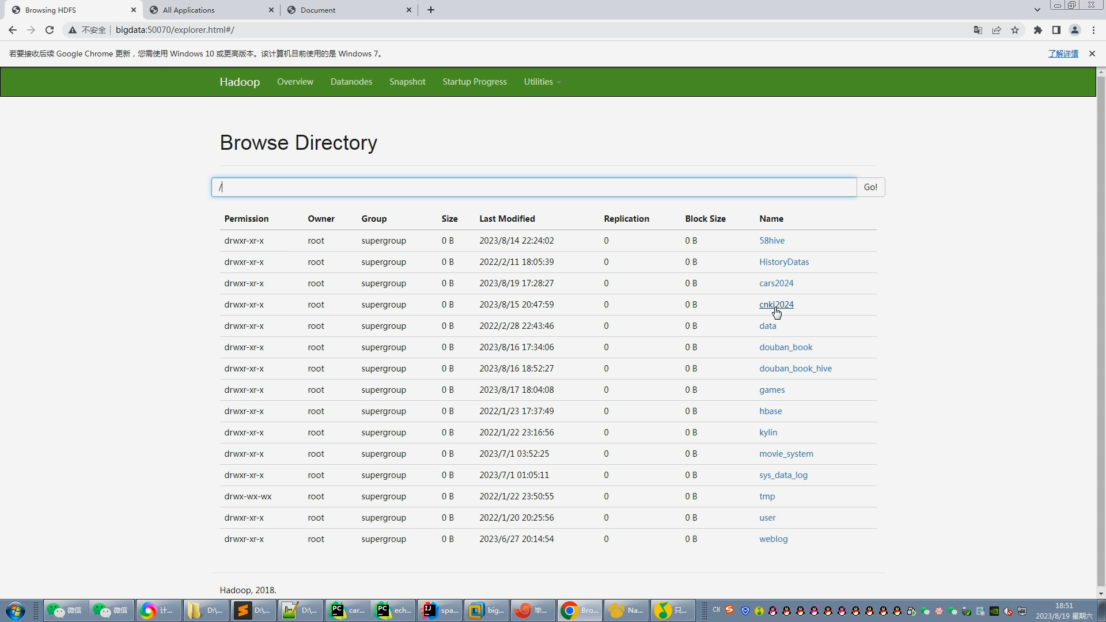Navigate into the movie_system folder
This screenshot has height=622, width=1106.
point(786,453)
